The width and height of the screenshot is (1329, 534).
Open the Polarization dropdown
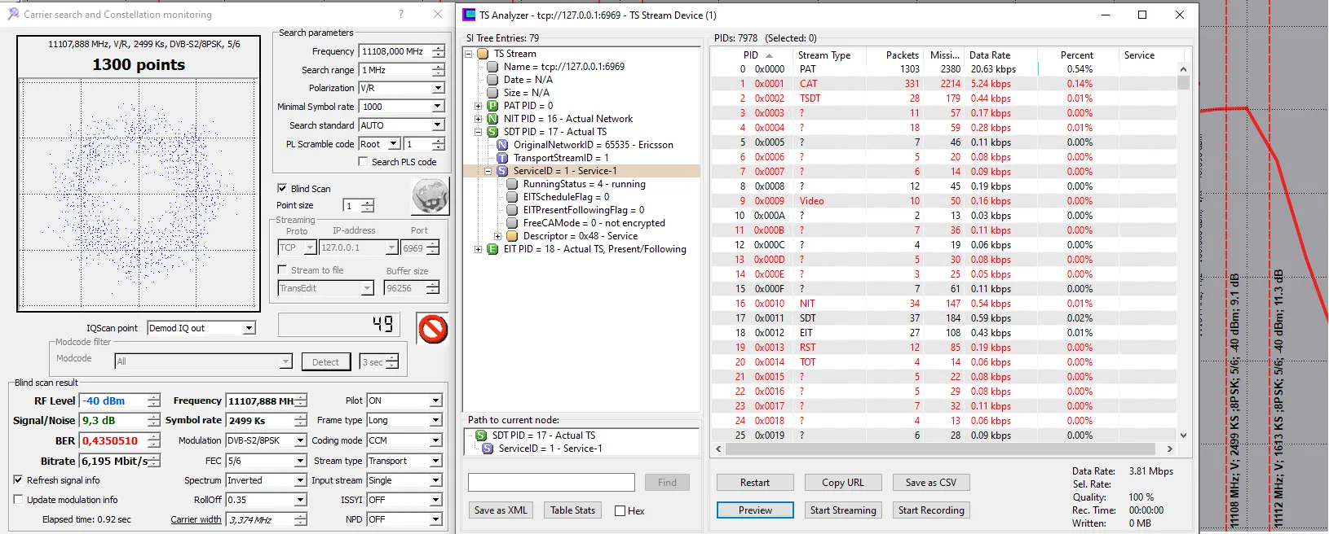pos(438,88)
